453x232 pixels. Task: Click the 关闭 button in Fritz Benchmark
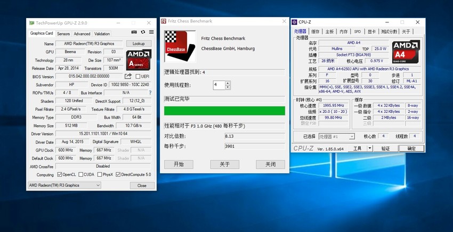270,164
